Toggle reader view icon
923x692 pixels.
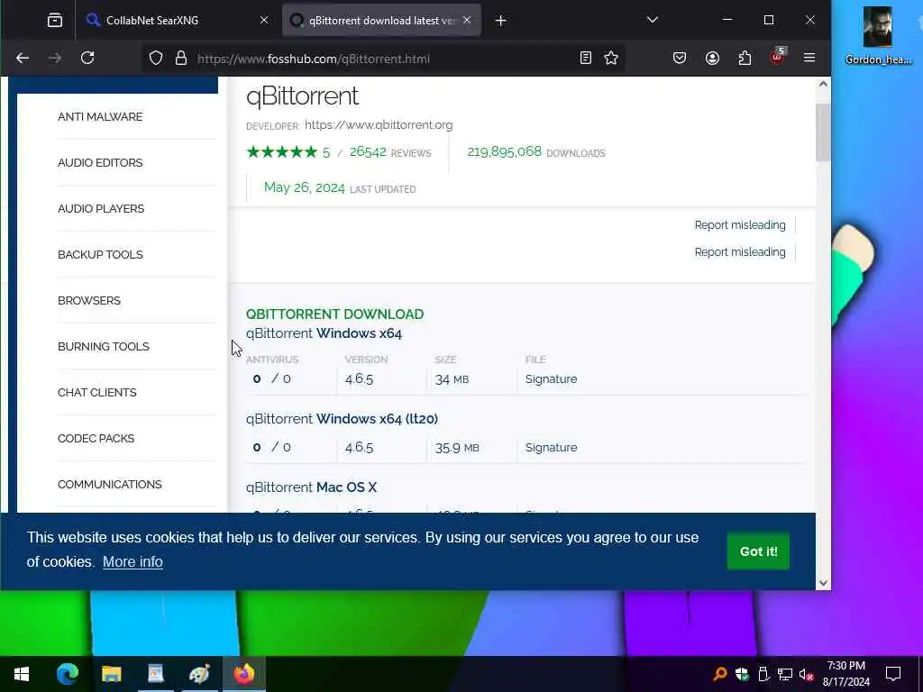point(585,58)
